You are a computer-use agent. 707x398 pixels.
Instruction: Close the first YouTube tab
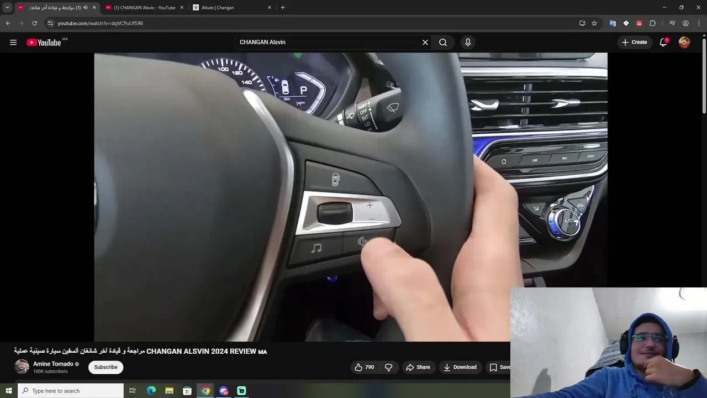point(94,8)
